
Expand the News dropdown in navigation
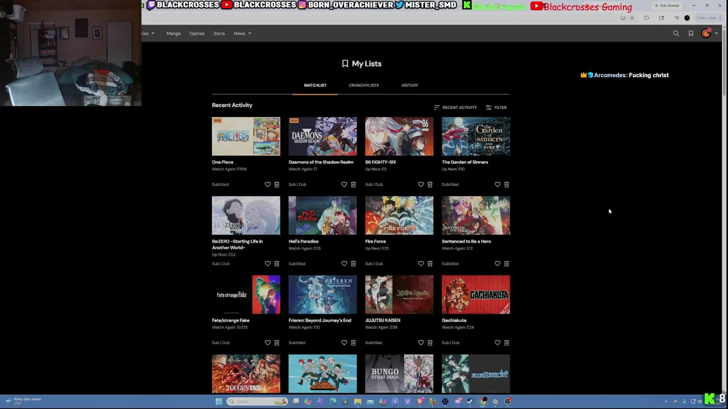click(x=242, y=34)
